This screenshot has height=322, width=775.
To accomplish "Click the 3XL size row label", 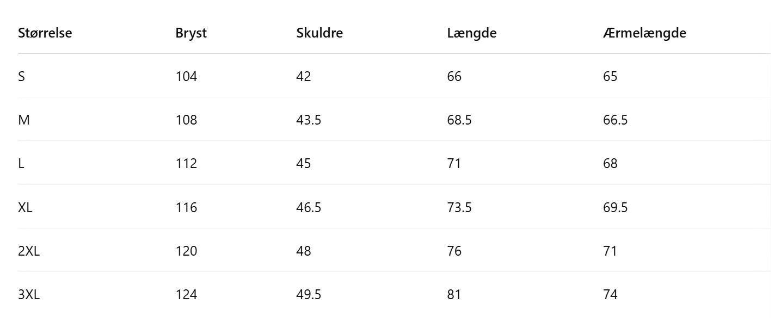I will tap(29, 295).
